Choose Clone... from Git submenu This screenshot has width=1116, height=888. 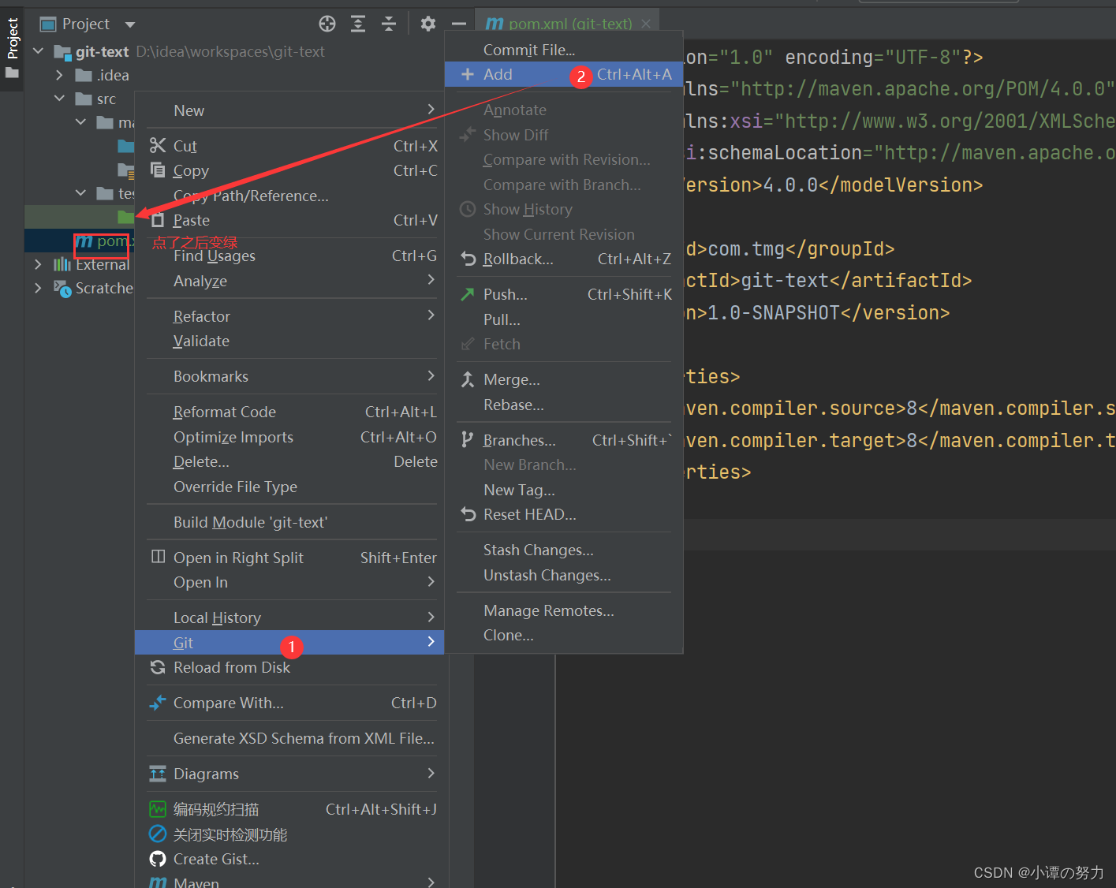pyautogui.click(x=563, y=635)
